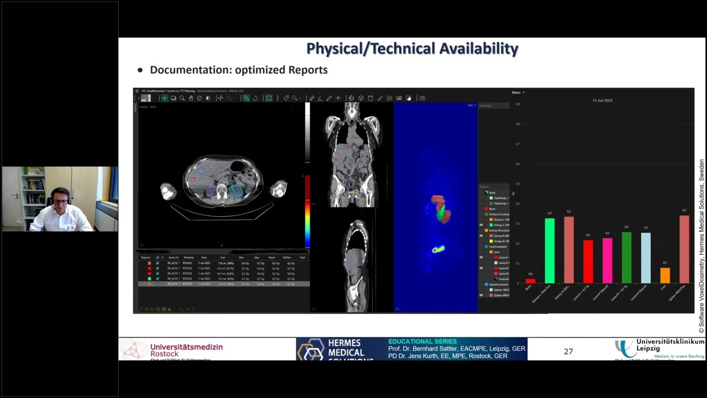Click the tag label icon

(286, 98)
